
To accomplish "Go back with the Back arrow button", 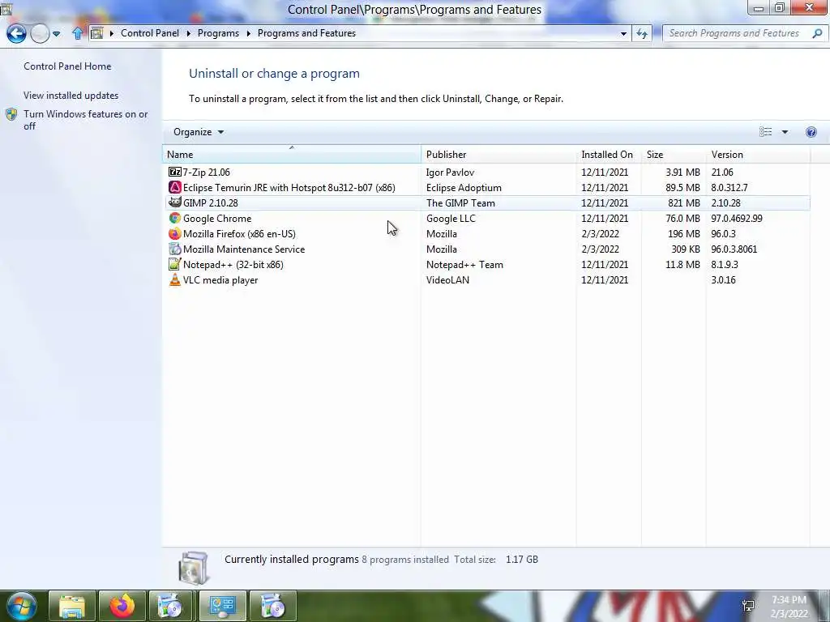I will (x=16, y=33).
